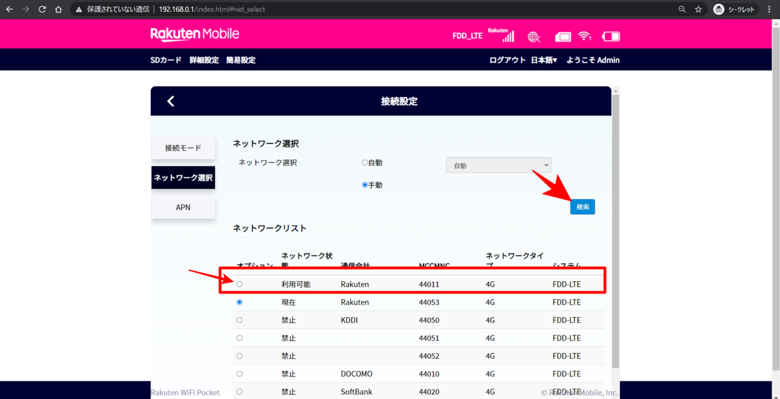Open the 自動 network selection dropdown
This screenshot has width=780, height=399.
pyautogui.click(x=499, y=165)
